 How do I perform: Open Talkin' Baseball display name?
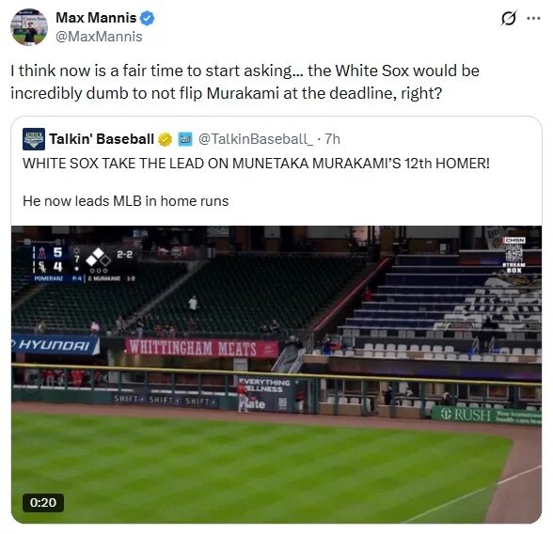click(102, 139)
